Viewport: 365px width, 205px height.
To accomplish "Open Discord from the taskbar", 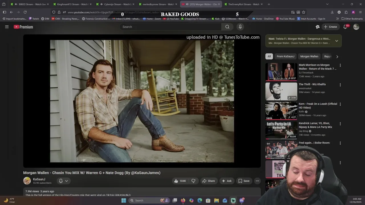I will 242,200.
